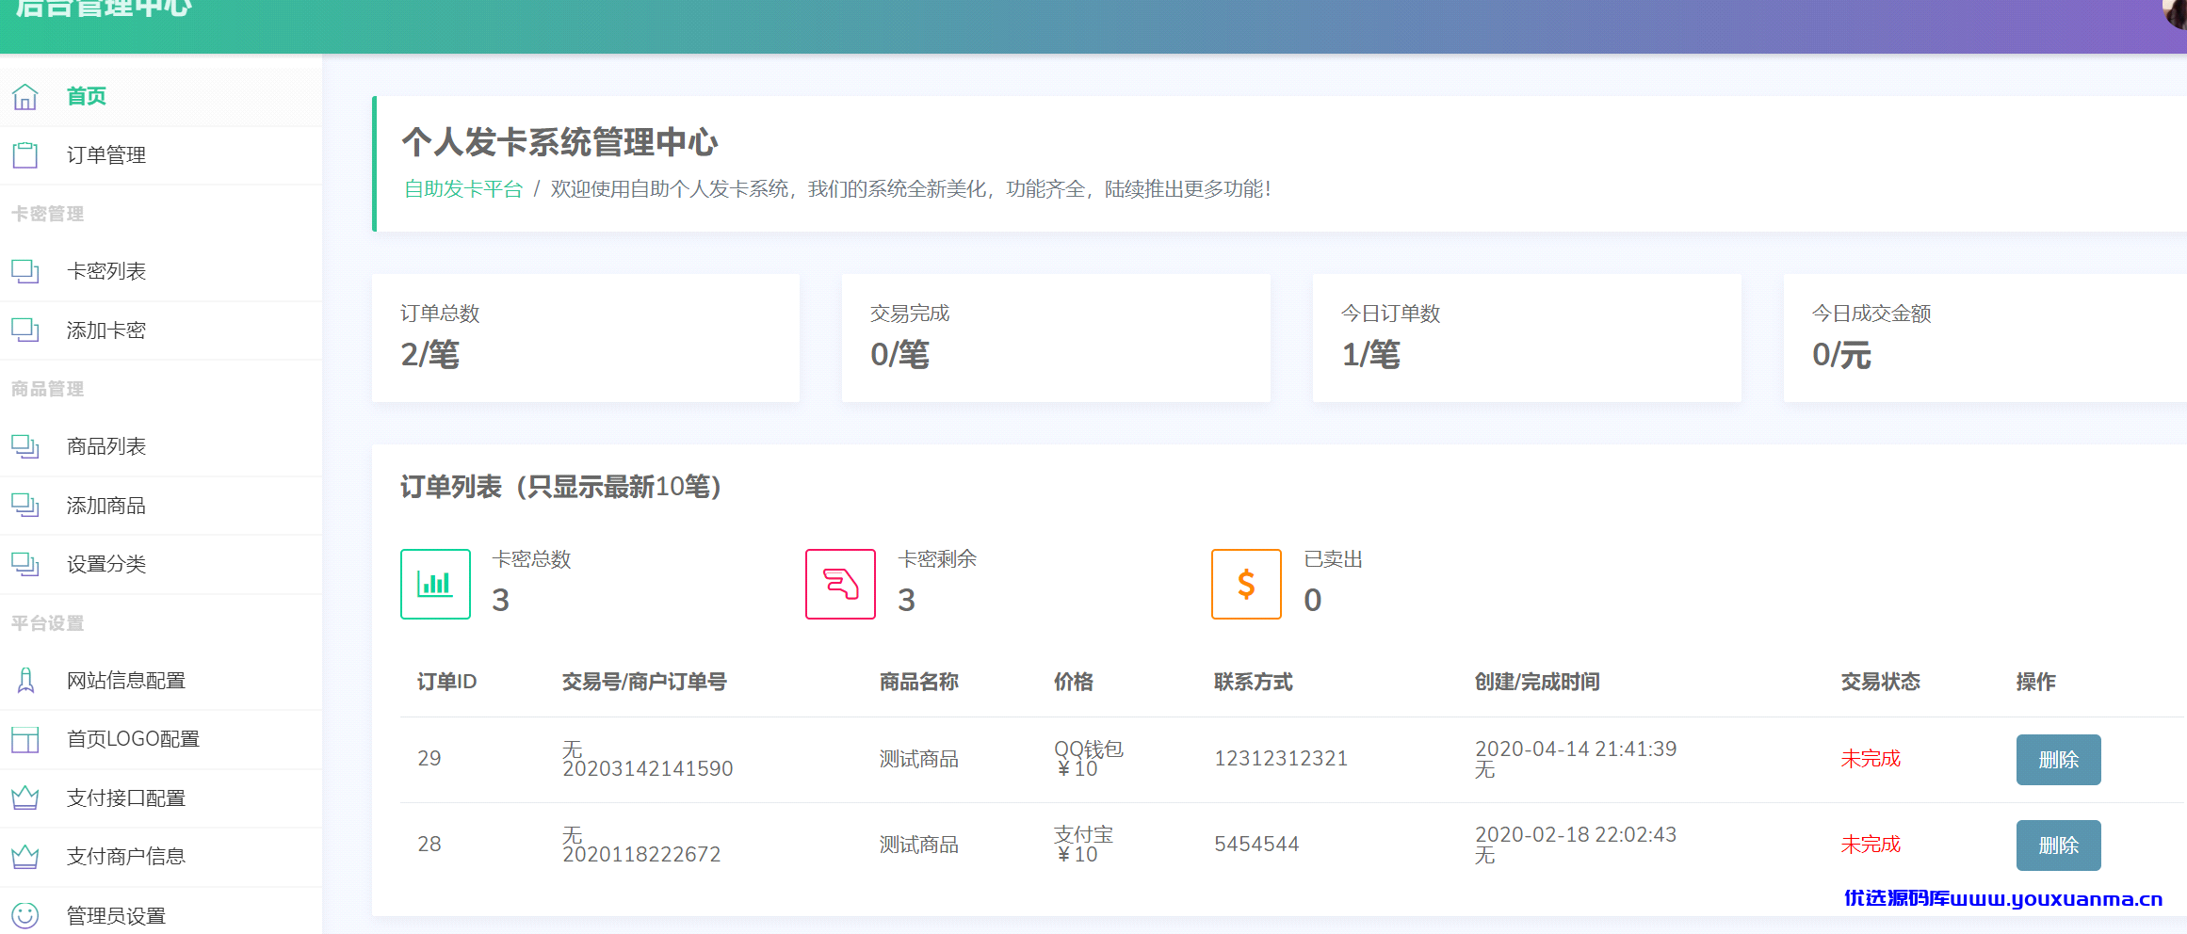
Task: Click the 商品名称 column header
Action: point(919,682)
